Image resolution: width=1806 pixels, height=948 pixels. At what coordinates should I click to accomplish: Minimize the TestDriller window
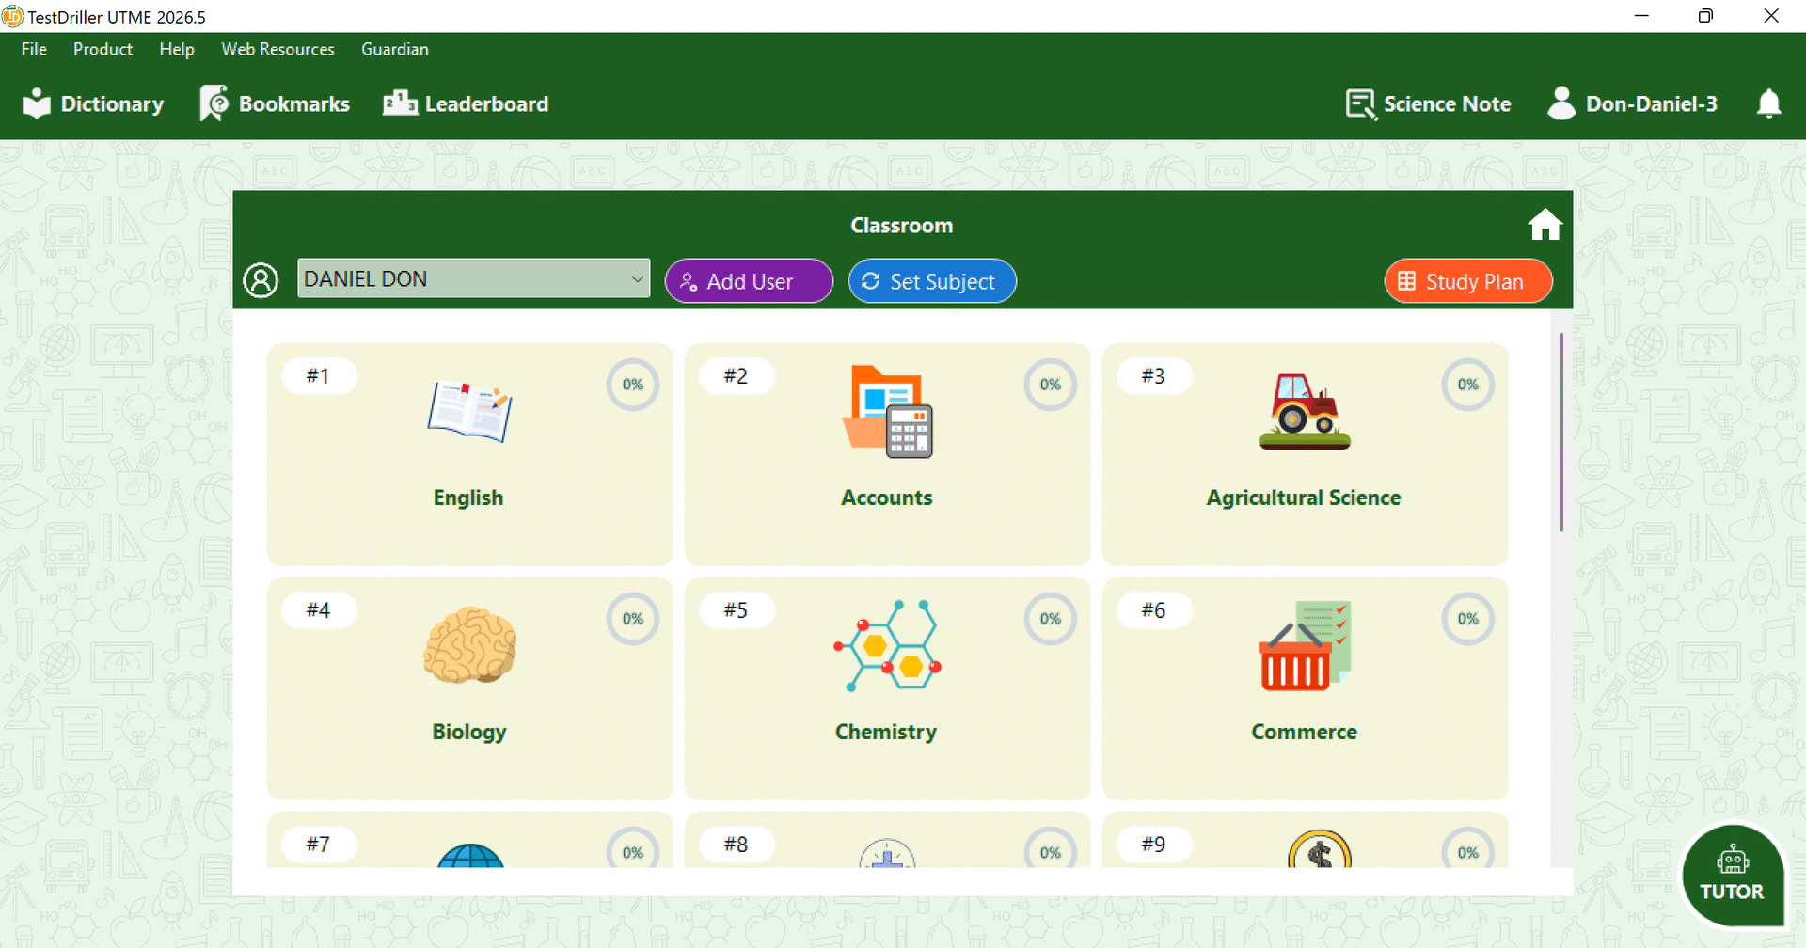[x=1641, y=16]
